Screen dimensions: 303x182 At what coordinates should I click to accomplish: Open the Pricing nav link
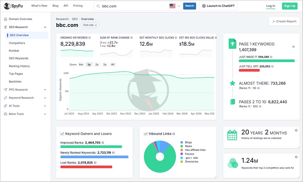(x=78, y=6)
